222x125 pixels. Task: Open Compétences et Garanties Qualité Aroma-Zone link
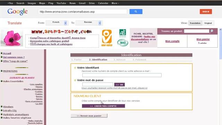coord(58,38)
